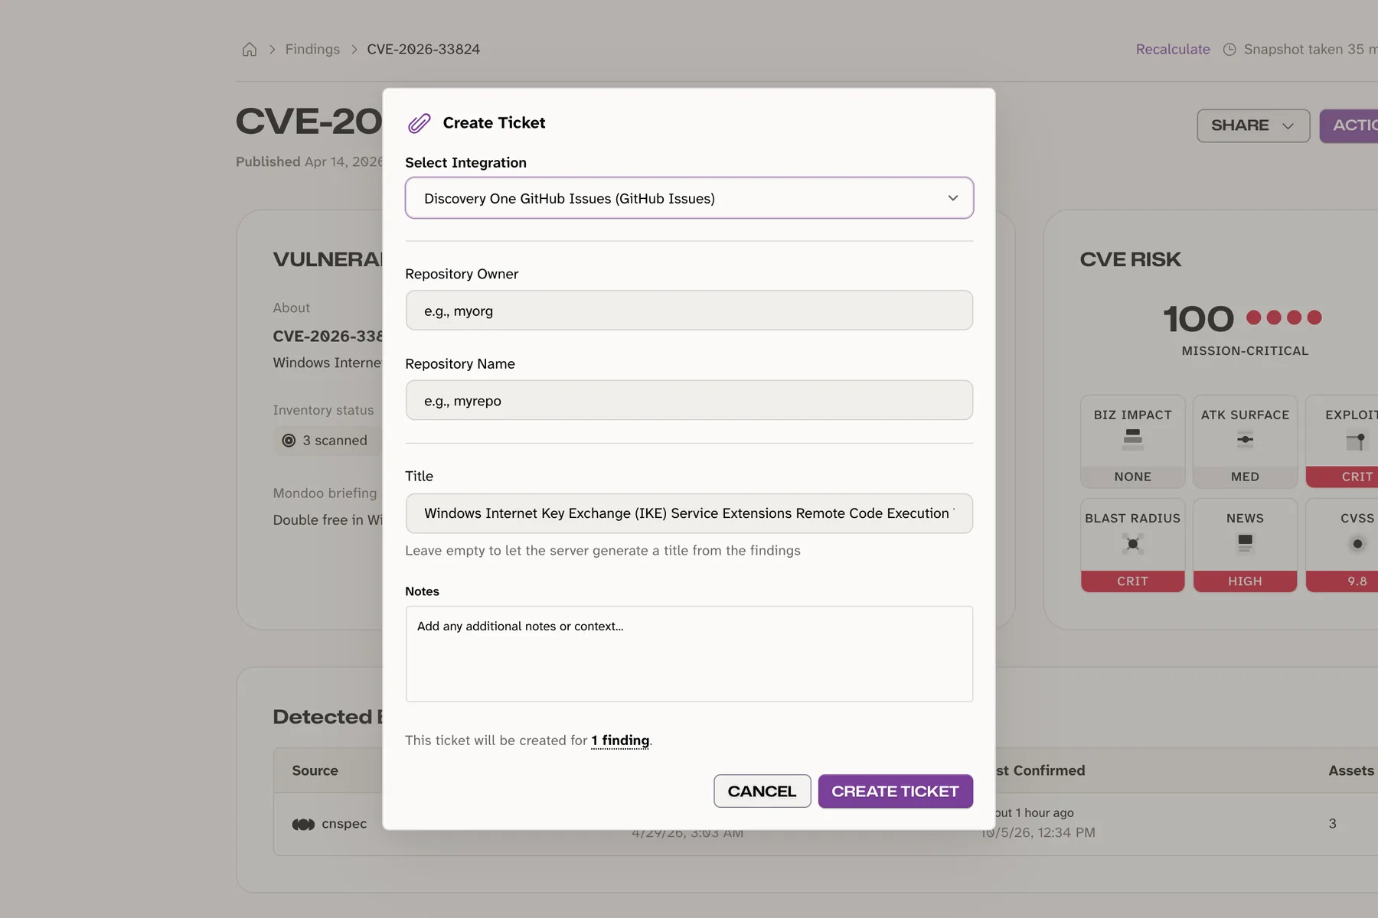
Task: Click the integration dropdown chevron arrow
Action: pos(953,198)
